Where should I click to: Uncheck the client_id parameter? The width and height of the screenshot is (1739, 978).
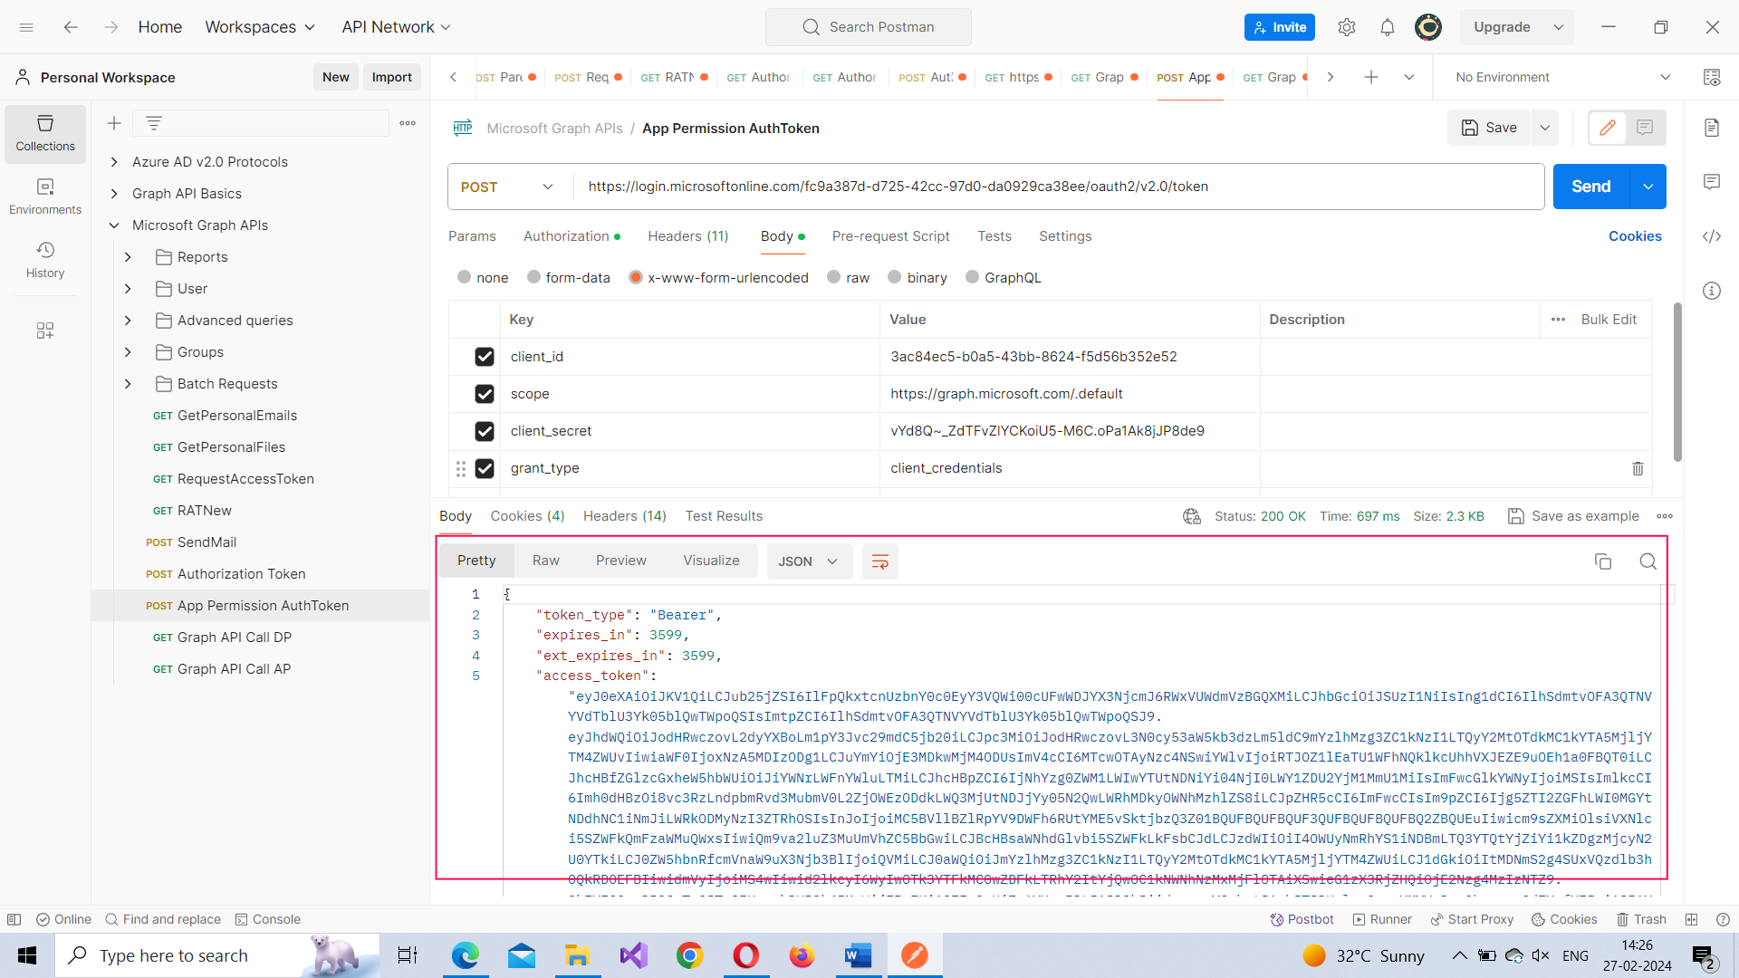coord(485,357)
